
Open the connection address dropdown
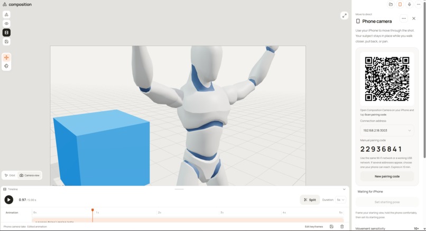point(387,130)
